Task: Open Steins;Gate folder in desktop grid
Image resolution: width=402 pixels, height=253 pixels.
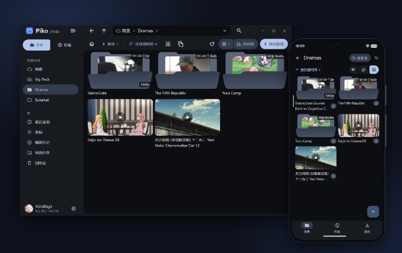Action: coord(120,71)
